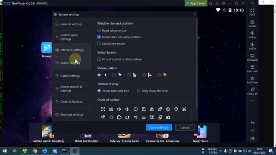The width and height of the screenshot is (276, 155).
Task: Open NoxPlayer title bar hamburger menu
Action: click(x=217, y=3)
